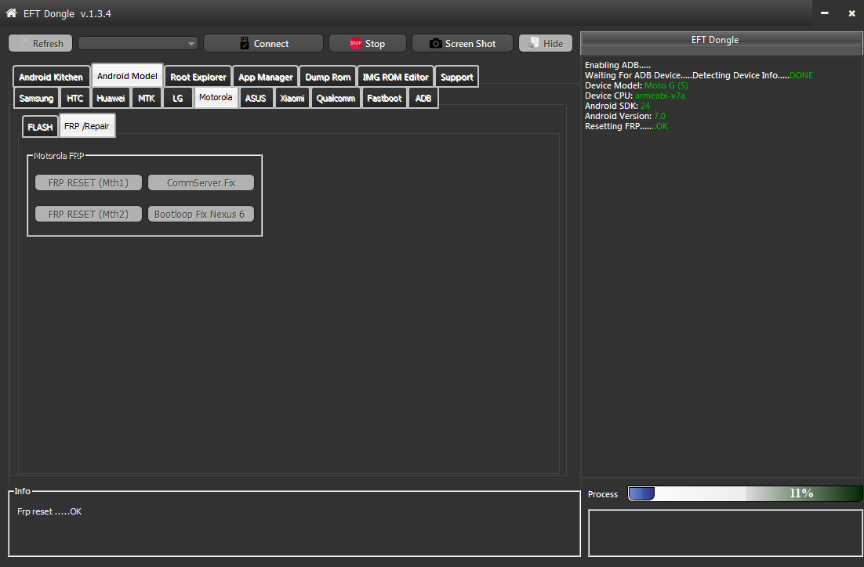864x567 pixels.
Task: Click the Refresh button
Action: click(x=40, y=44)
